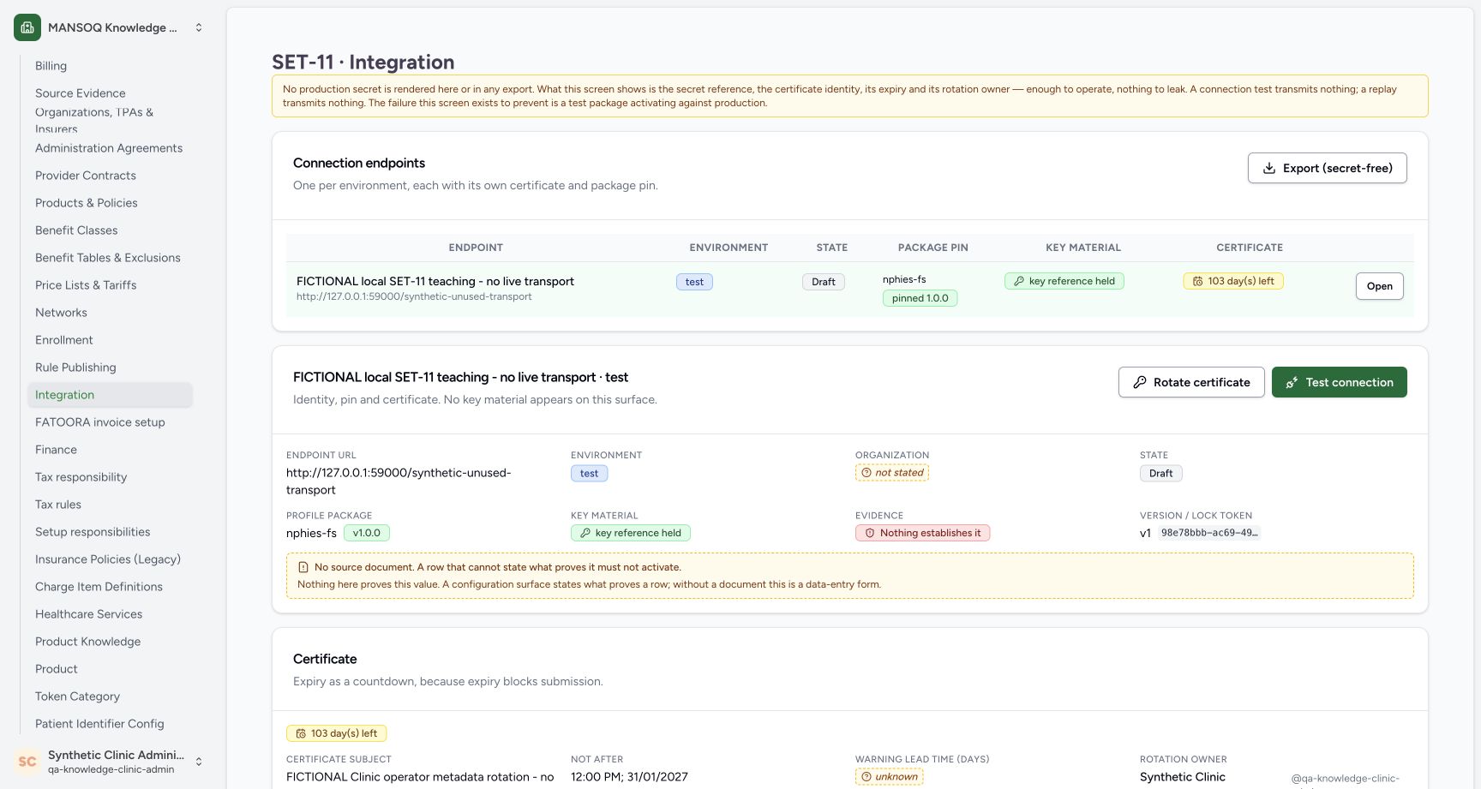Click the nphies-fs profile package value

(x=311, y=533)
